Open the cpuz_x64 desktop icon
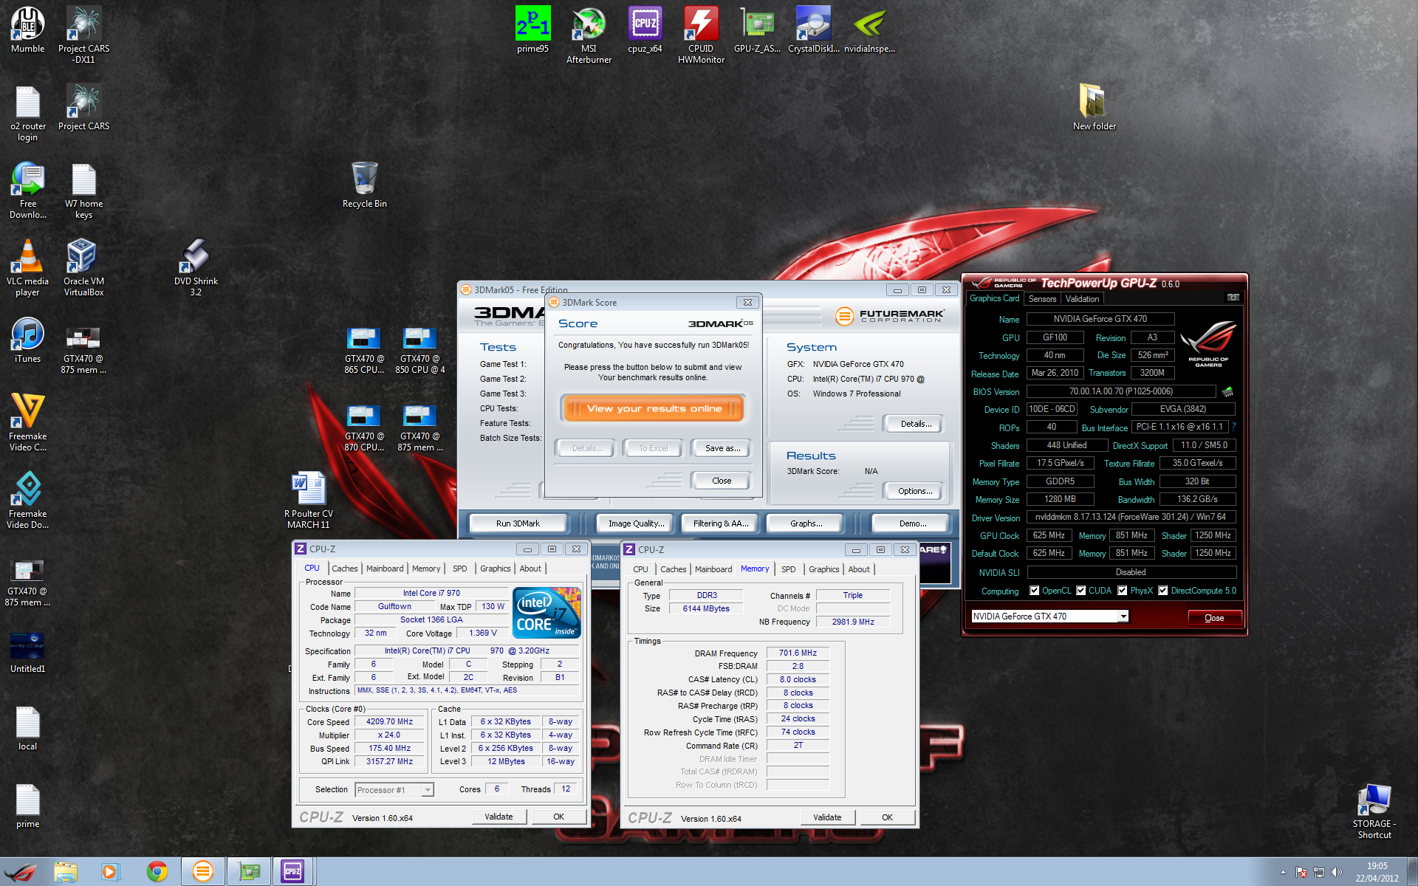The image size is (1418, 886). coord(645,30)
